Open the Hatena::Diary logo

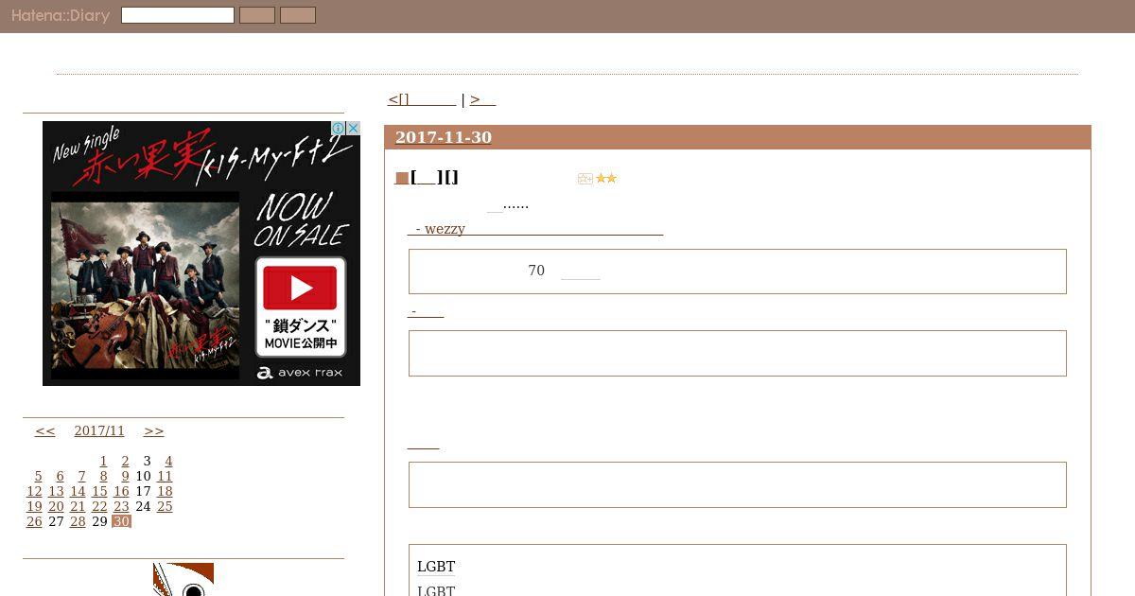pyautogui.click(x=61, y=16)
